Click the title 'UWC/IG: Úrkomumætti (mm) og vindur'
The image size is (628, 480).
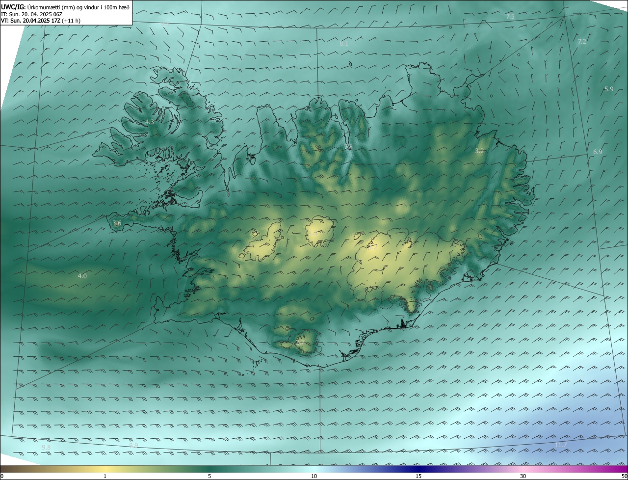(x=65, y=7)
